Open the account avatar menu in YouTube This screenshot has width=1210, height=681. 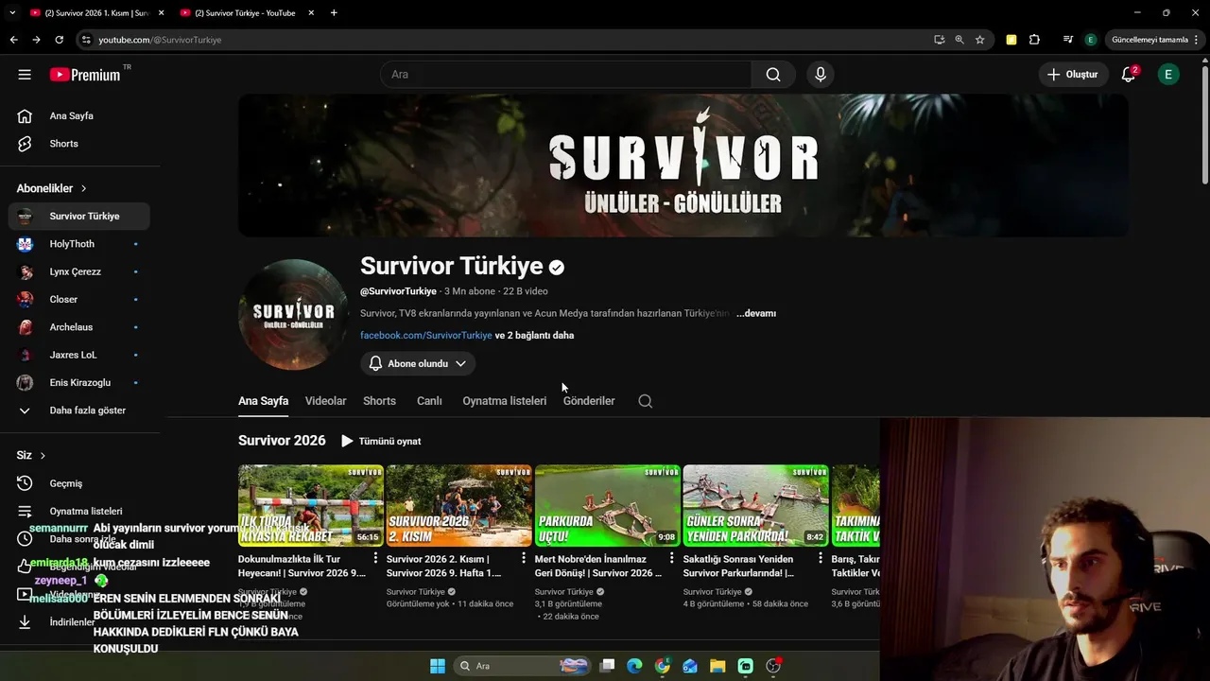pos(1168,75)
